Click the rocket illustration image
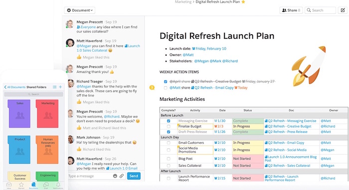 point(309,66)
